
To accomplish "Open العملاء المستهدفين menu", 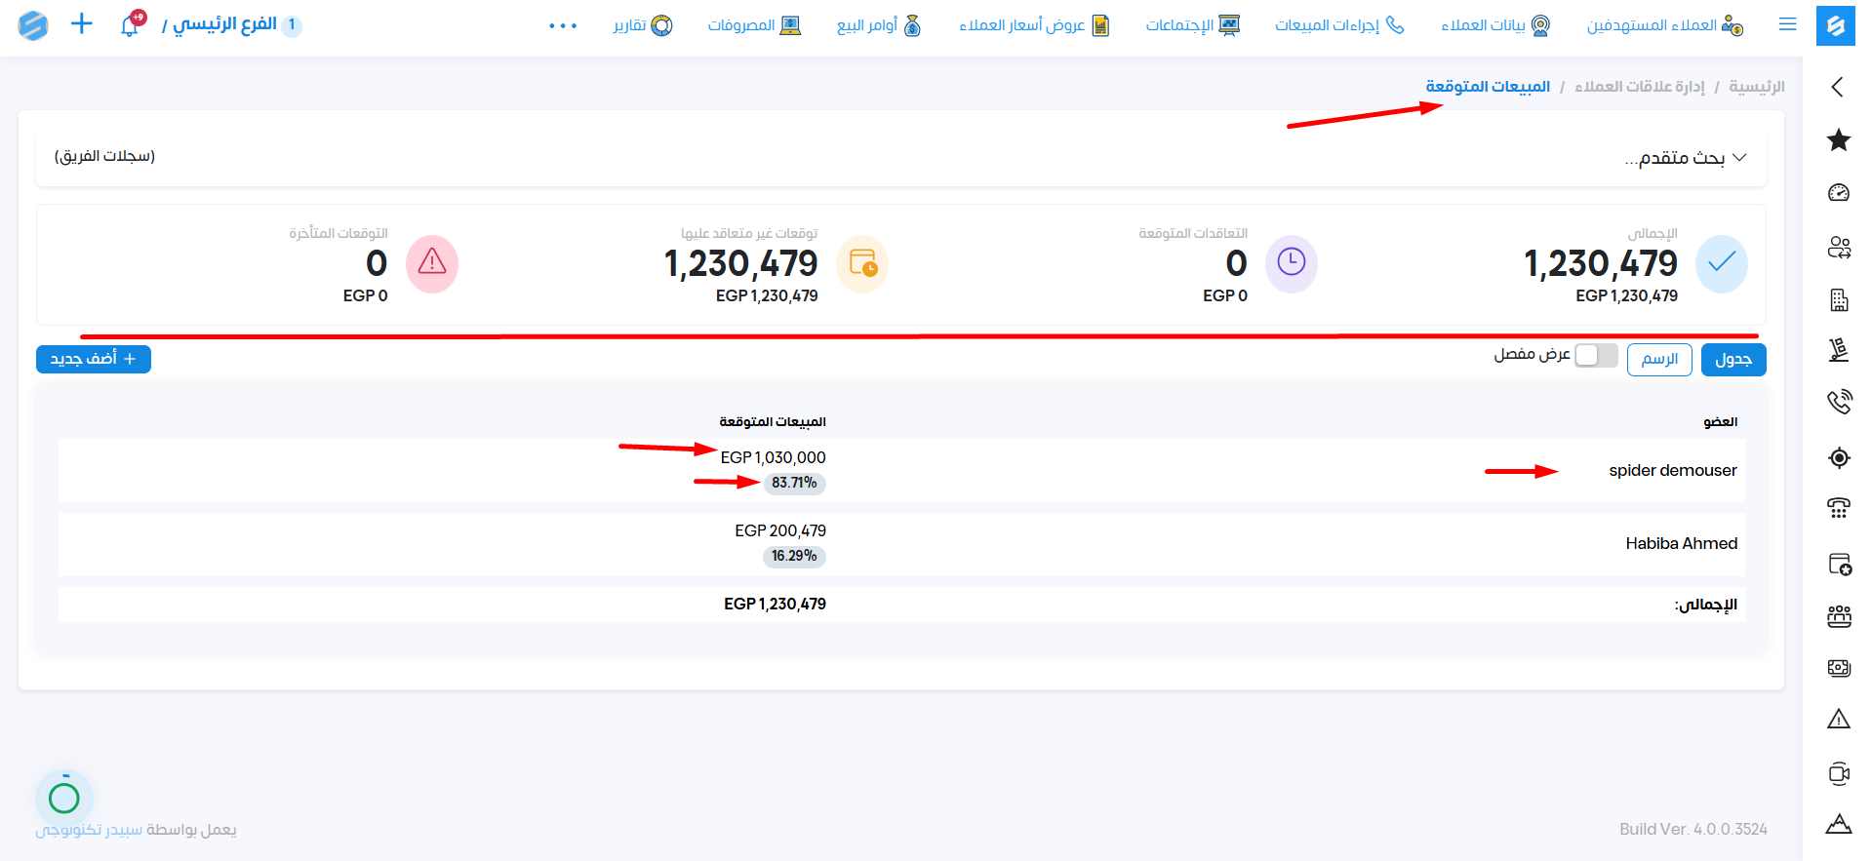I will point(1665,25).
